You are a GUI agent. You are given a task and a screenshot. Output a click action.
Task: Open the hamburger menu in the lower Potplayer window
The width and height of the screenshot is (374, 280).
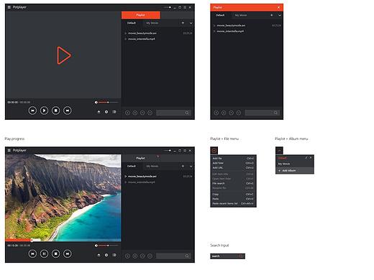tap(9, 150)
